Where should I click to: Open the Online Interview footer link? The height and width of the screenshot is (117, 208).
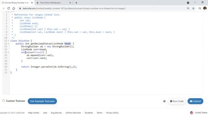[x=73, y=113]
